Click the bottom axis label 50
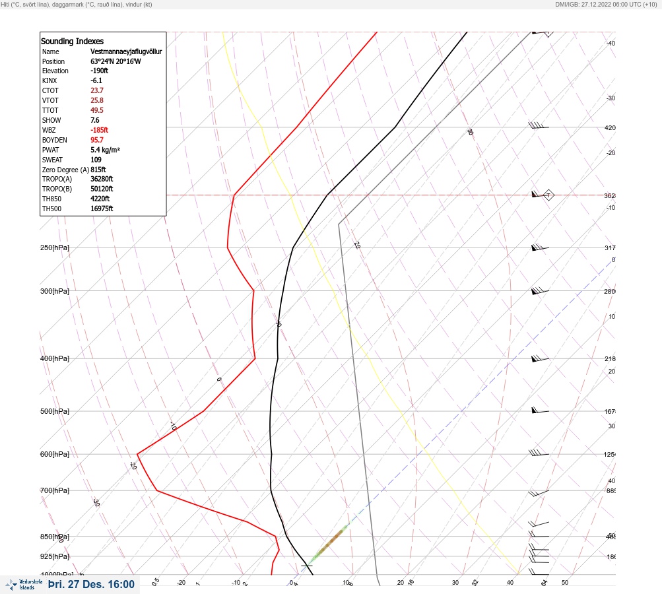This screenshot has height=594, width=662. click(565, 583)
